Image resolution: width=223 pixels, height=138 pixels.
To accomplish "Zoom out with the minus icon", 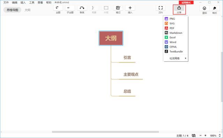I will 201,136.
